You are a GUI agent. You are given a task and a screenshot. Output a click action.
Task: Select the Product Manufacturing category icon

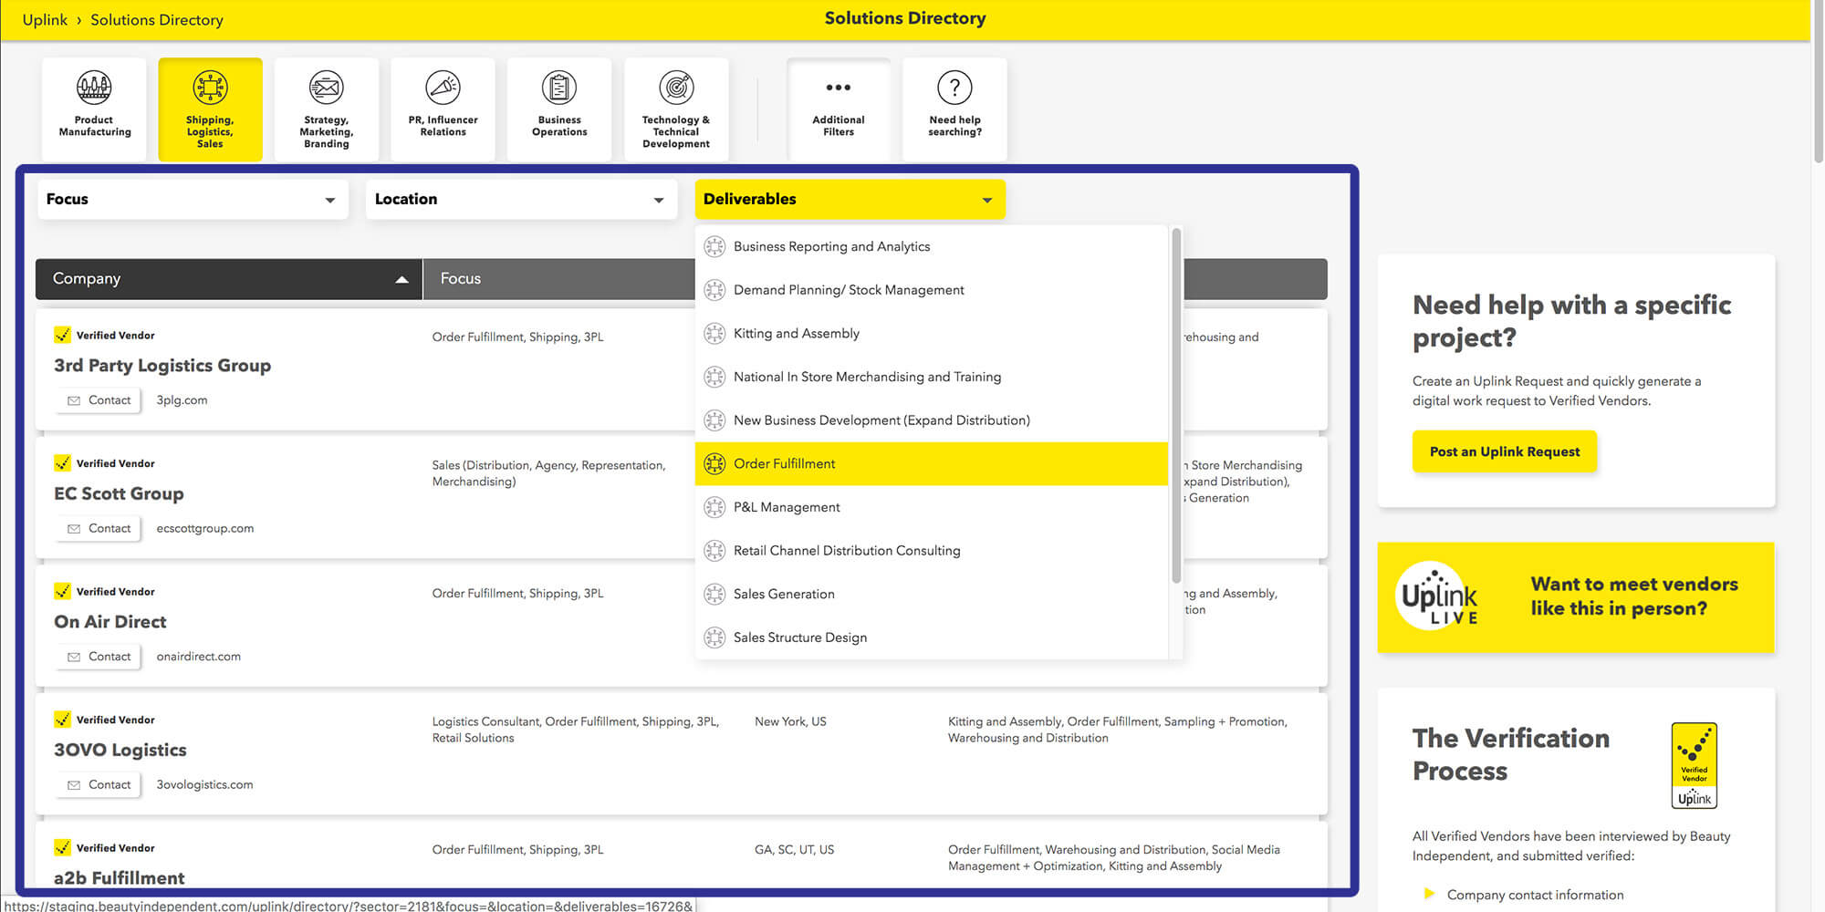94,88
